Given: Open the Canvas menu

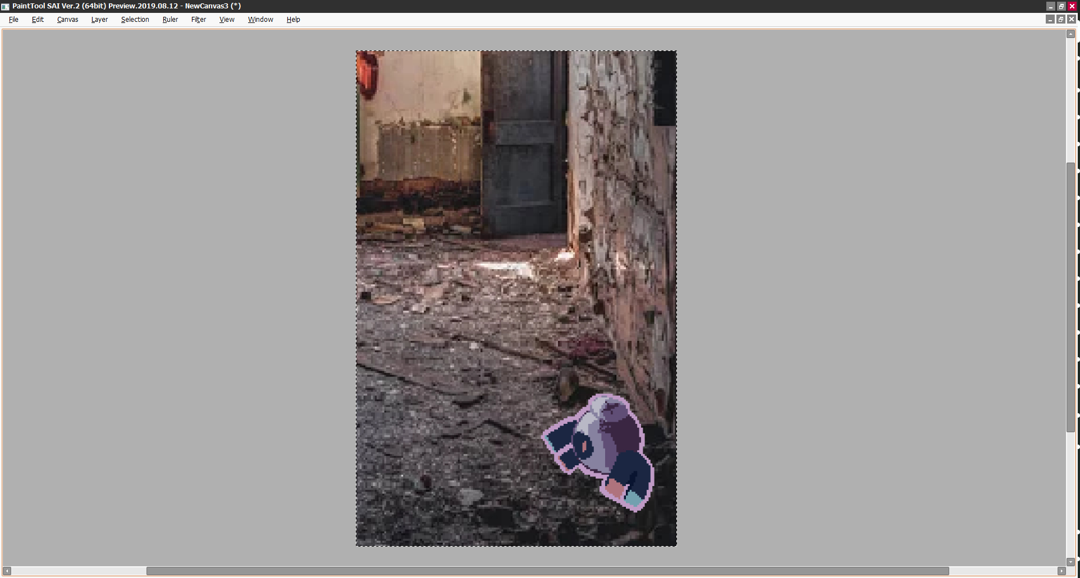Looking at the screenshot, I should pyautogui.click(x=67, y=20).
